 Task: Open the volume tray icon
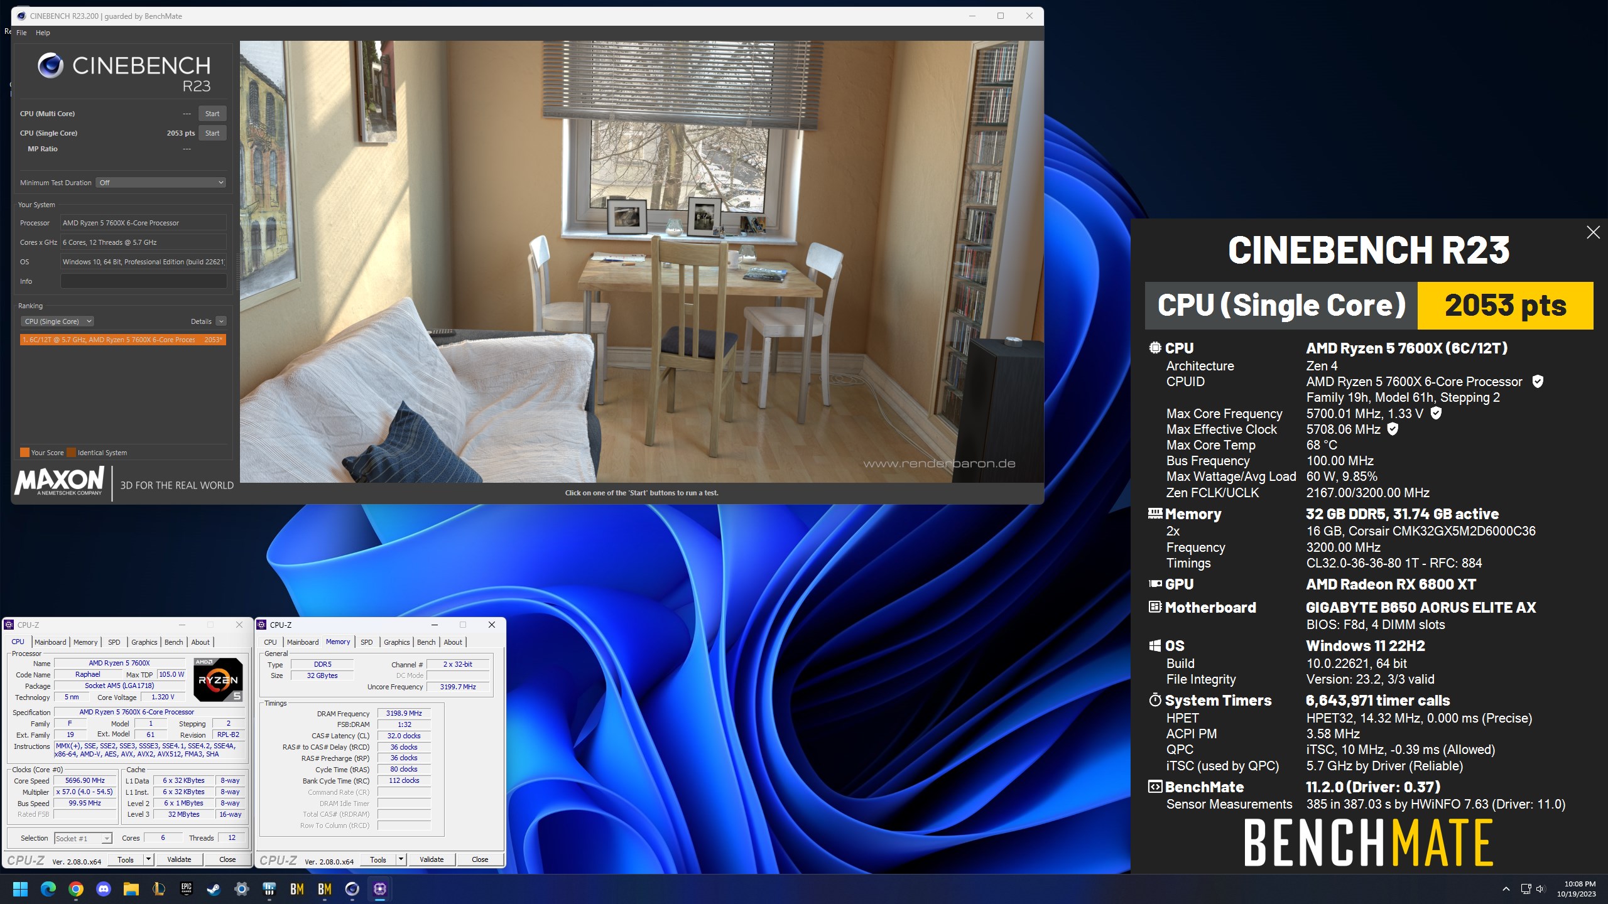pos(1540,889)
